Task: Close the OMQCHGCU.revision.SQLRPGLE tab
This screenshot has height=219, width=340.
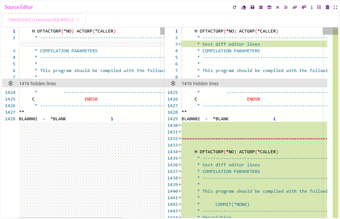Action: point(78,20)
